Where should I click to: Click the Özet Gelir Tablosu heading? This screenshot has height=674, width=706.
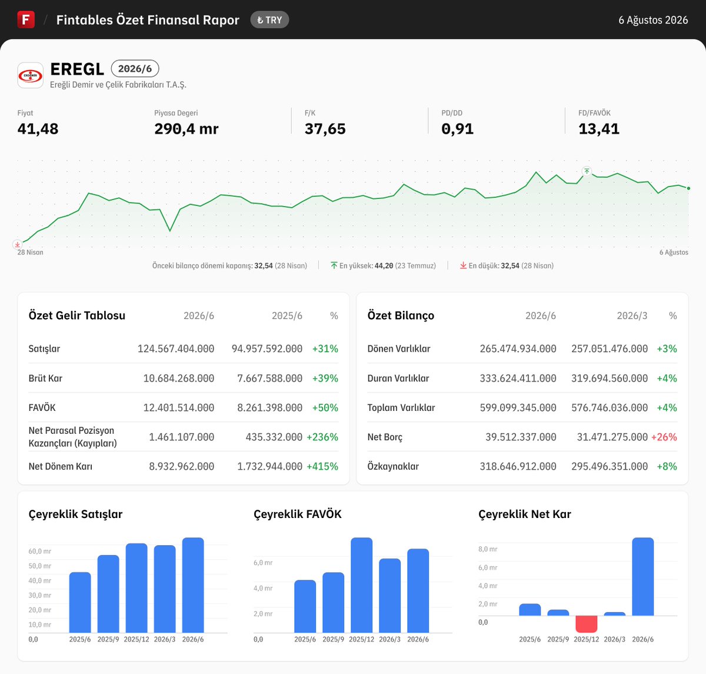click(77, 316)
